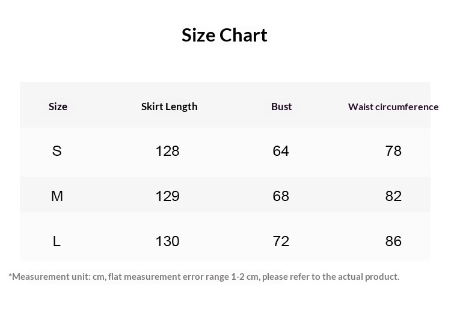Select waist circumference value 82

(x=393, y=196)
